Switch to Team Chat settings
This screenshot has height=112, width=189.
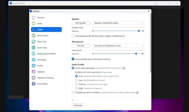click(46, 42)
